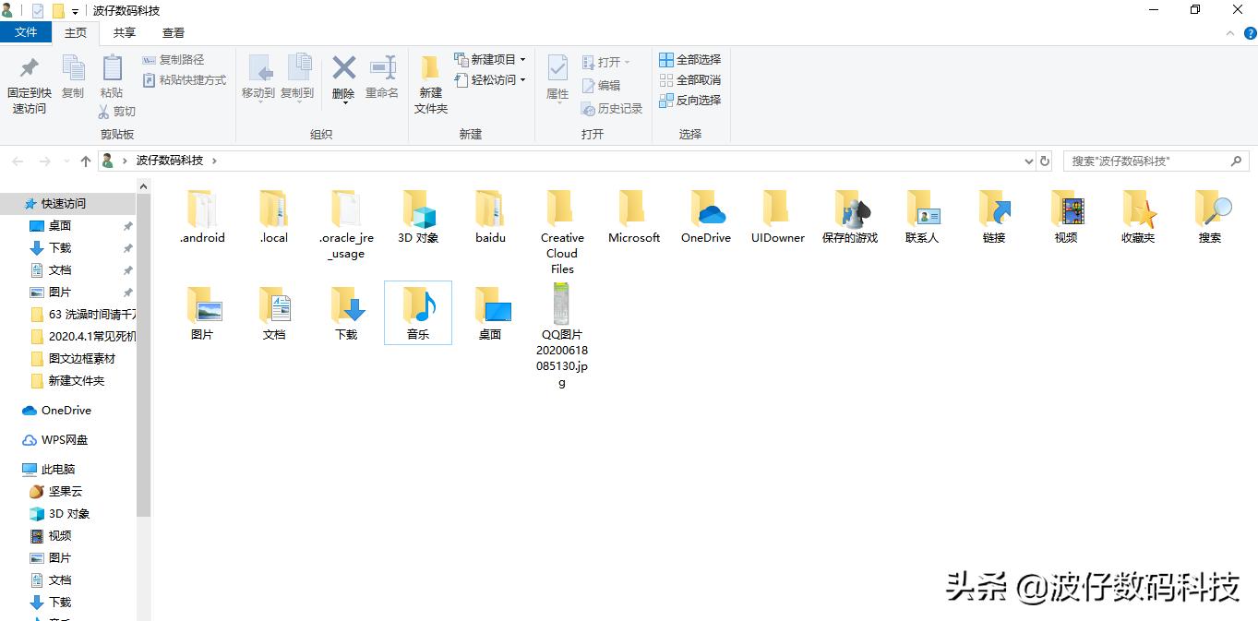Screen dimensions: 1258x621
Task: Create a folder with the 新建文件夹 icon
Action: [429, 83]
